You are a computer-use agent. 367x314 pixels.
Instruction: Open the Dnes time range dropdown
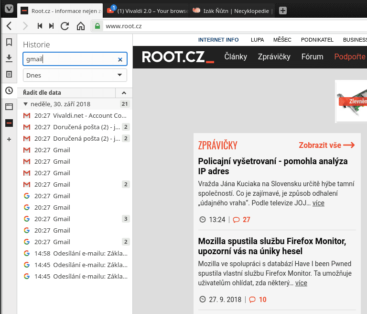point(75,75)
